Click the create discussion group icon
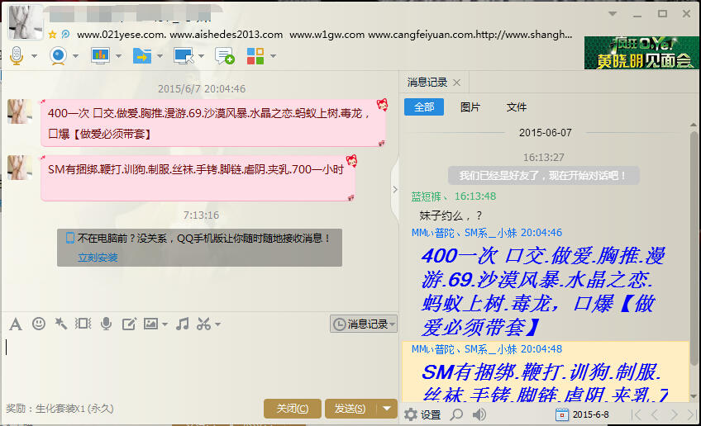This screenshot has width=701, height=426. (224, 55)
